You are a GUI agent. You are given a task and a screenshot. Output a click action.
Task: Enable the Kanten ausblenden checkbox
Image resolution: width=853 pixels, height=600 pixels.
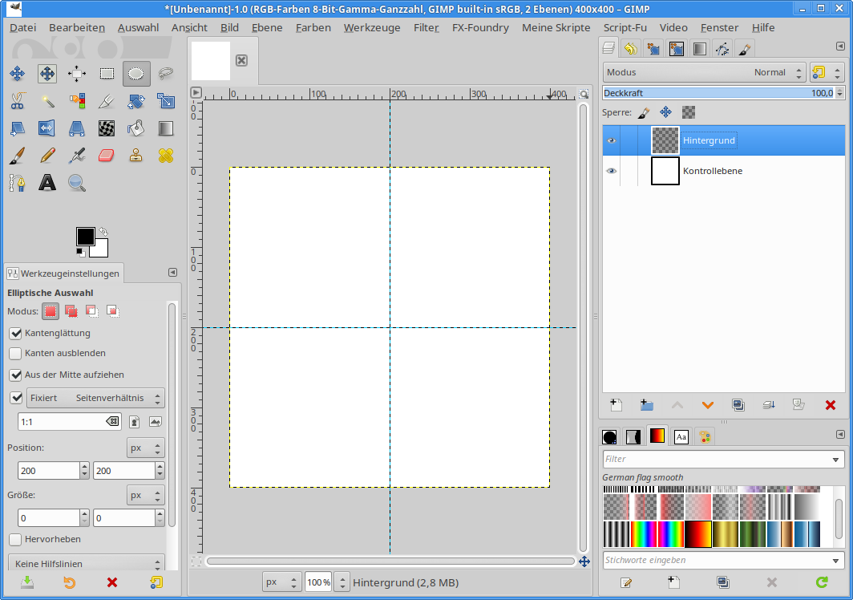tap(15, 353)
